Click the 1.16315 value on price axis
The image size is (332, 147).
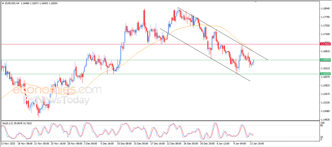click(325, 68)
